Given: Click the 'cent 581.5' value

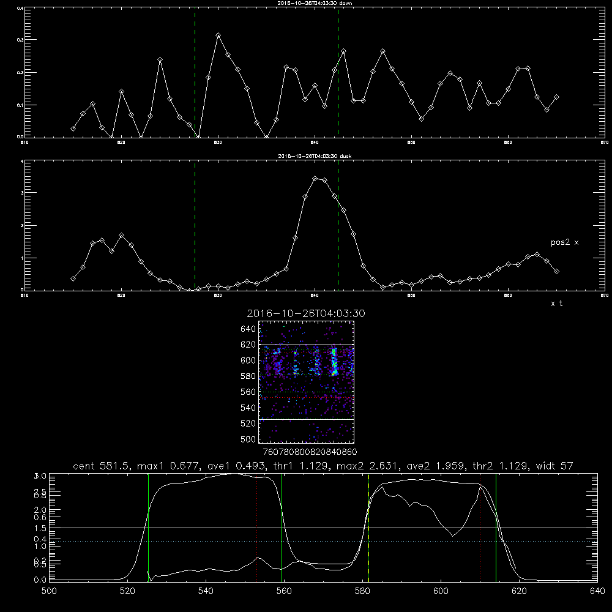Looking at the screenshot, I should click(102, 466).
